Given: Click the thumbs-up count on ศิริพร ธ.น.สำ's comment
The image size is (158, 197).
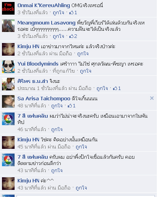Looking at the screenshot, I should [117, 88].
